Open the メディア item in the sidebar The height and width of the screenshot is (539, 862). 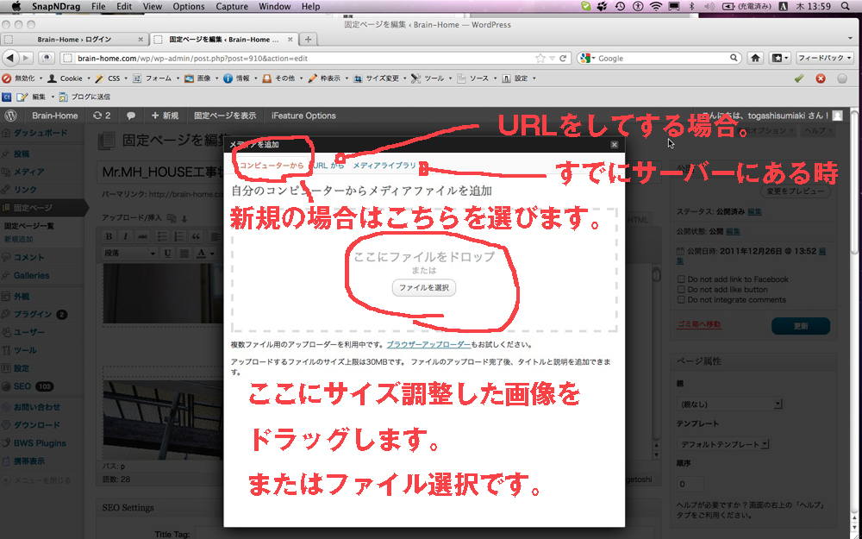[x=28, y=172]
